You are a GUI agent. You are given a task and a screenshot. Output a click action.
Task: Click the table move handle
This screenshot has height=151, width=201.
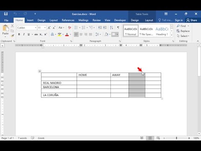coord(40,71)
